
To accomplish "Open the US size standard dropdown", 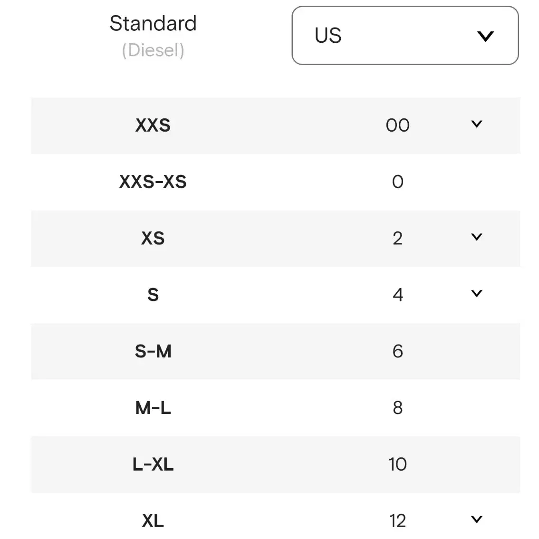I will coord(405,35).
